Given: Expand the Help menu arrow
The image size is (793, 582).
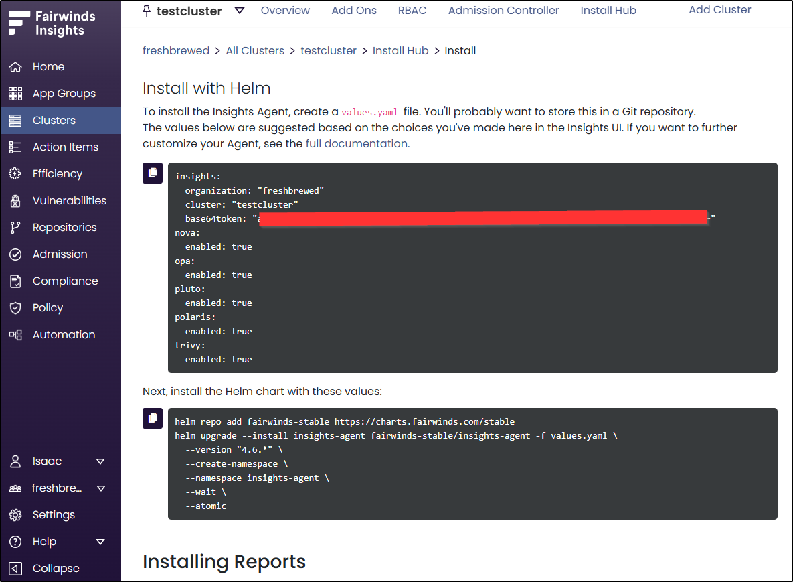Looking at the screenshot, I should pos(100,542).
